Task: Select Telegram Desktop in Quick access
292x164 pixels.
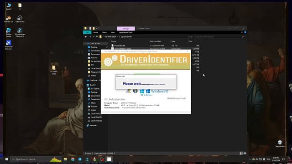Action: pos(94,72)
